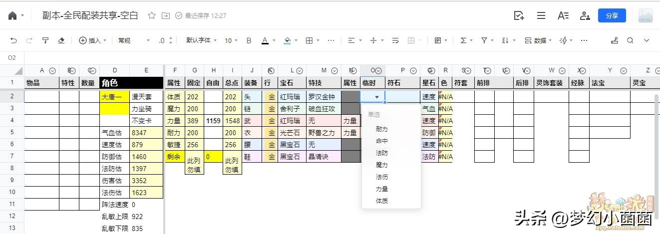Viewport: 660px width, 234px height.
Task: Toggle text wrapping icon
Action: coord(396,40)
